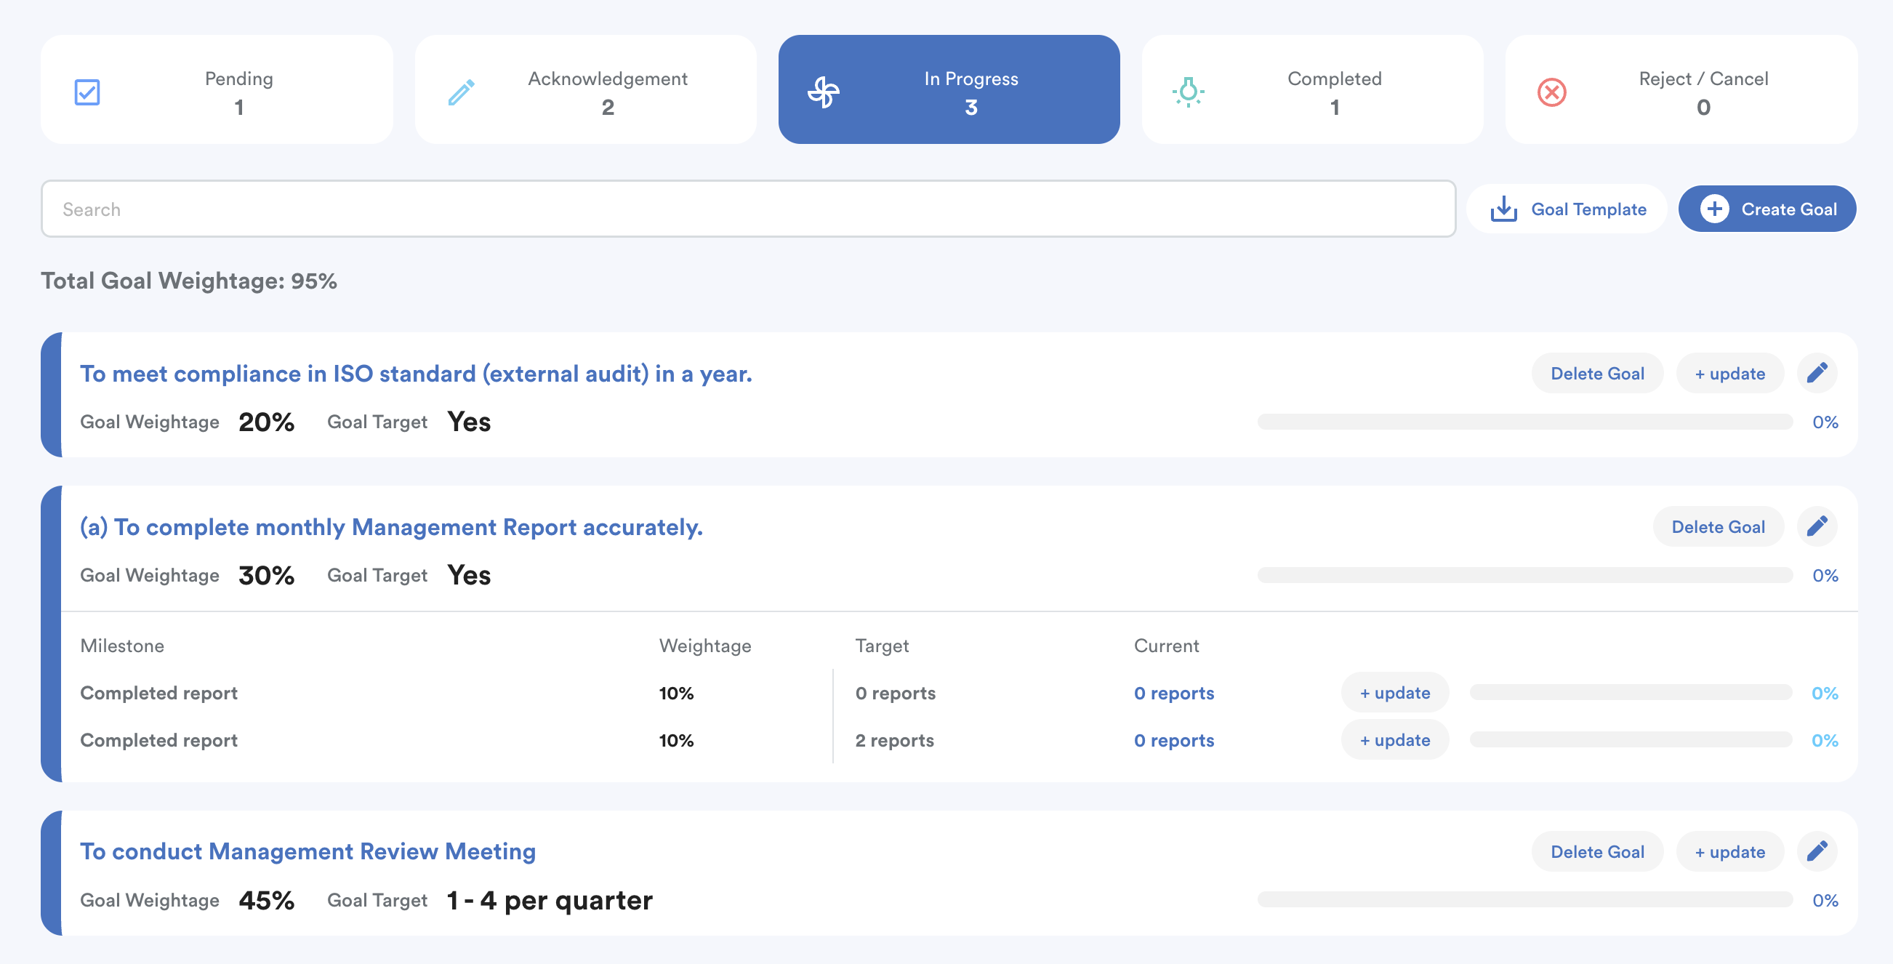Focus the Search input field
The width and height of the screenshot is (1893, 964).
click(747, 209)
